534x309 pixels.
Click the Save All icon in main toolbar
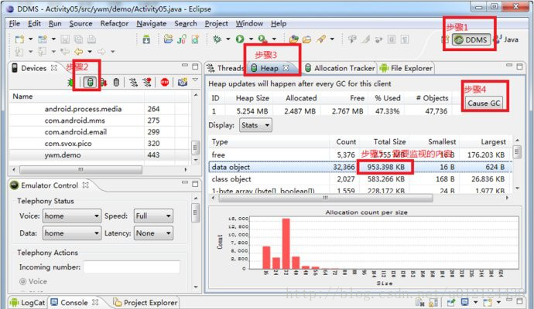tap(78, 39)
